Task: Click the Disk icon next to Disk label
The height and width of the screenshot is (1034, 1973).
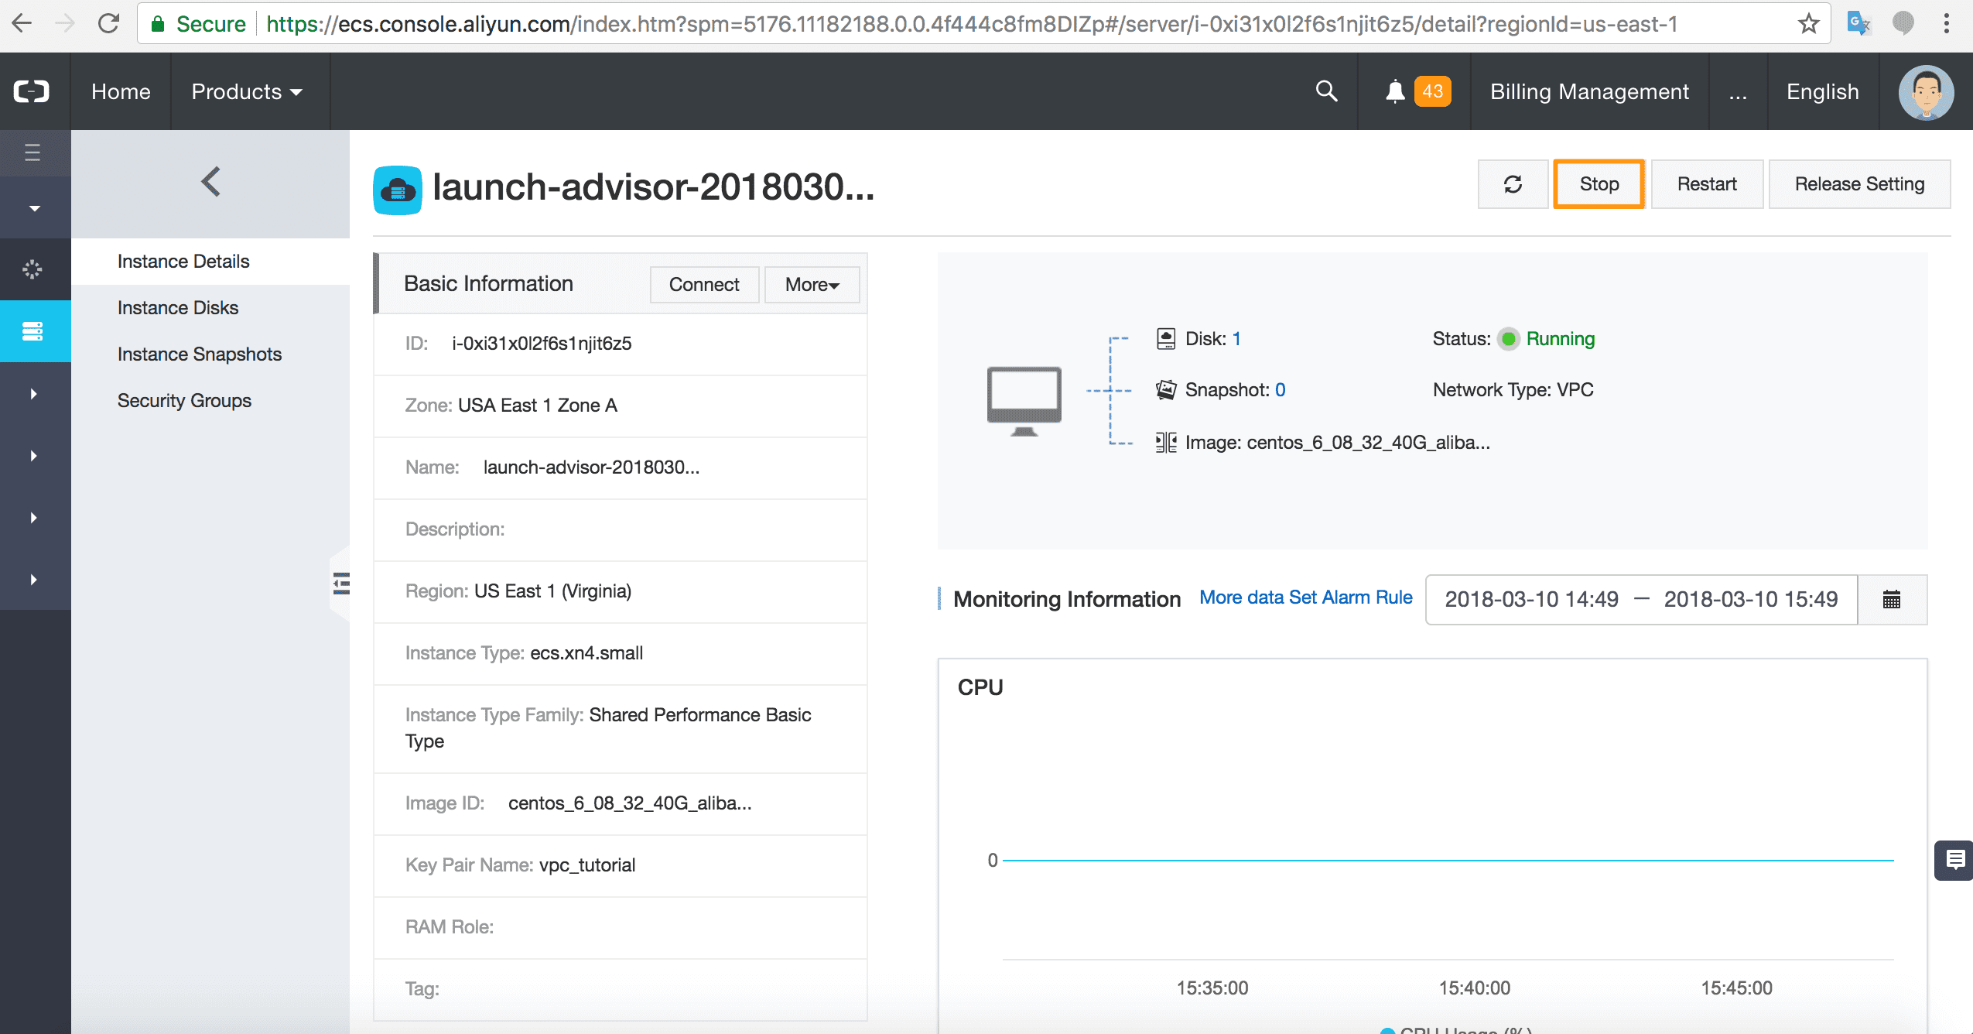Action: tap(1166, 339)
